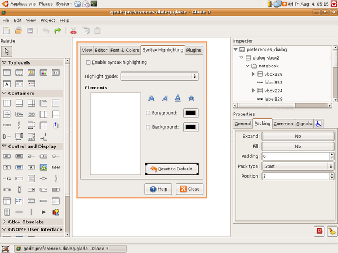Click the bold style button in the dialog
Screen dimensions: 338x253
coord(152,98)
